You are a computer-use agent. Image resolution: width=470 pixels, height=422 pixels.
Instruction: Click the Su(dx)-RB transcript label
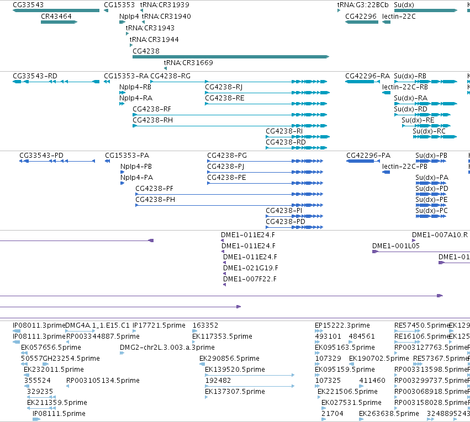[410, 76]
